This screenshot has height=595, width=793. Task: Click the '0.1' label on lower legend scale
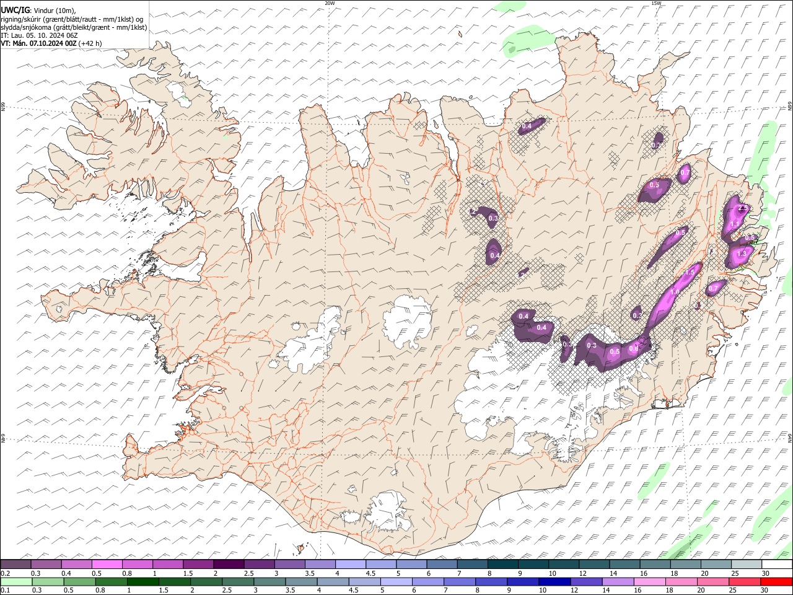[x=5, y=591]
